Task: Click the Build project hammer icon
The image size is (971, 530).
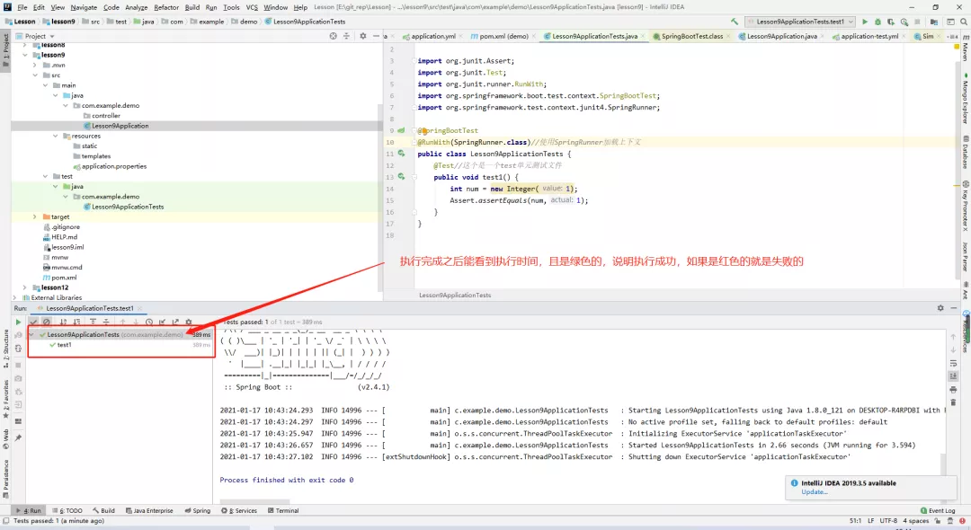Action: pos(735,22)
